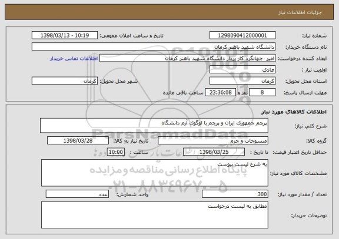Select the announcement date field 1398/03/13 - 10:19
The image size is (339, 239).
coord(65,35)
